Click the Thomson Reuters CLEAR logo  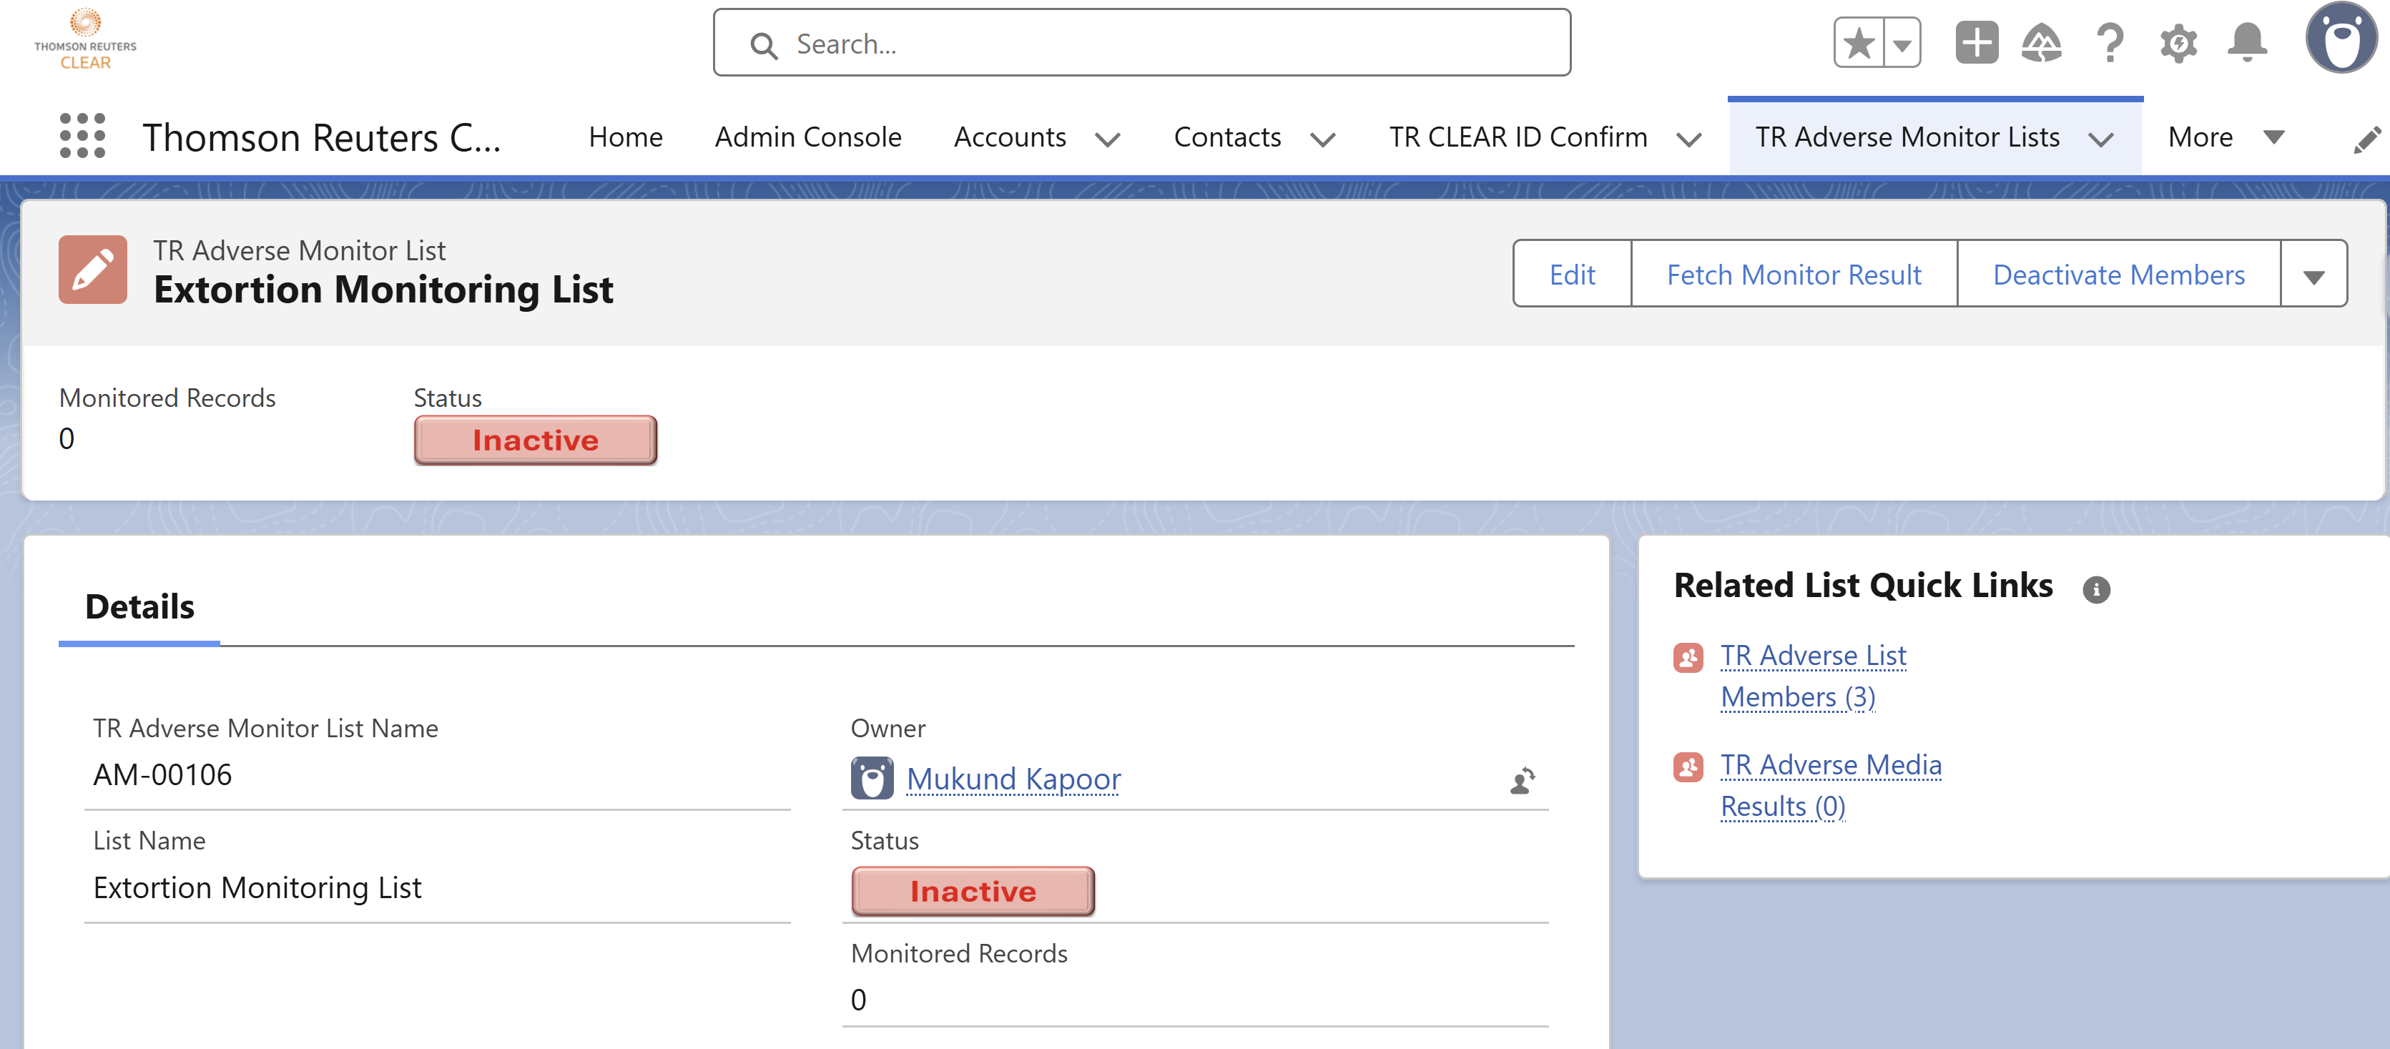pos(85,39)
